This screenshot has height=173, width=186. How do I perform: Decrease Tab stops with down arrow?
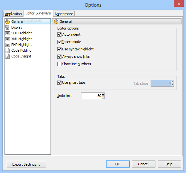[x=172, y=85]
